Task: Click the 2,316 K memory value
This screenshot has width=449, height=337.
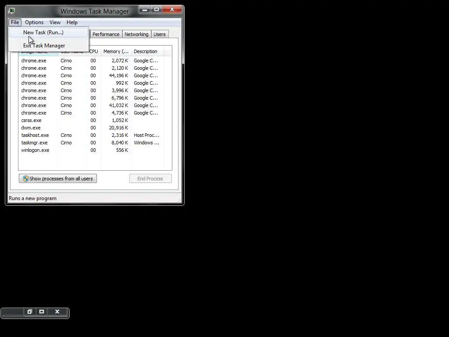Action: point(120,135)
